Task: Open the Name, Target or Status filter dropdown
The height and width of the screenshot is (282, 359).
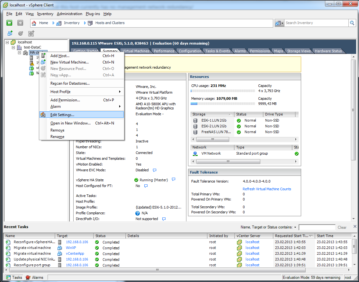Action: [x=295, y=227]
